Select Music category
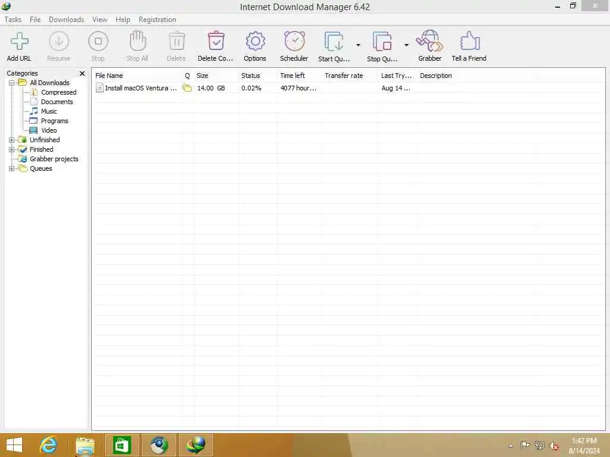This screenshot has height=457, width=610. [49, 111]
